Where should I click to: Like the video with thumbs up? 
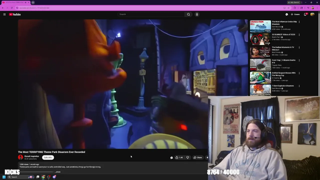(179, 157)
